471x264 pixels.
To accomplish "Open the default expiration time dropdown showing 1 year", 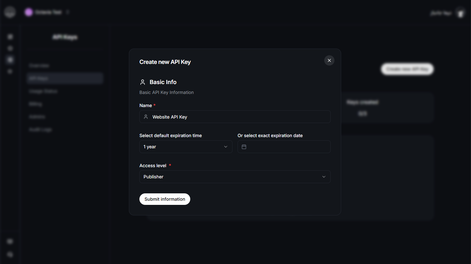I will [185, 147].
